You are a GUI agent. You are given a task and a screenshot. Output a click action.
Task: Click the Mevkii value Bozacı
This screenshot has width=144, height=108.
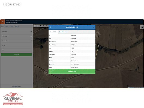tap(75, 61)
